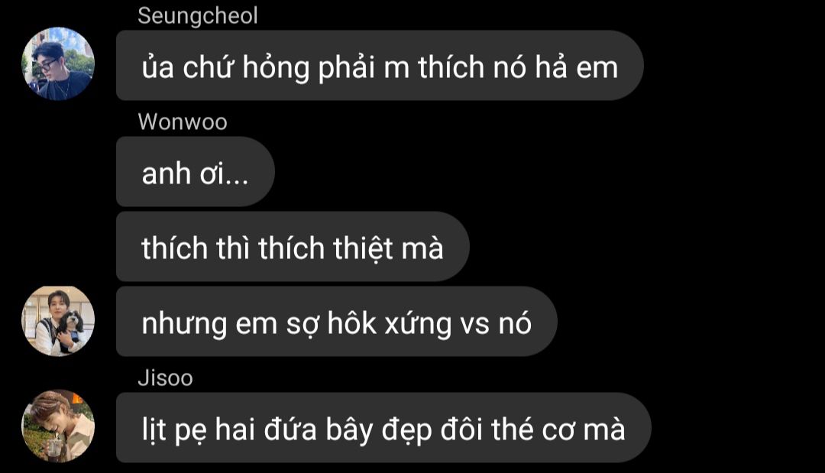Tap Wonwoo's message mentioning 'hôk xứng'
The image size is (825, 473).
click(x=337, y=322)
